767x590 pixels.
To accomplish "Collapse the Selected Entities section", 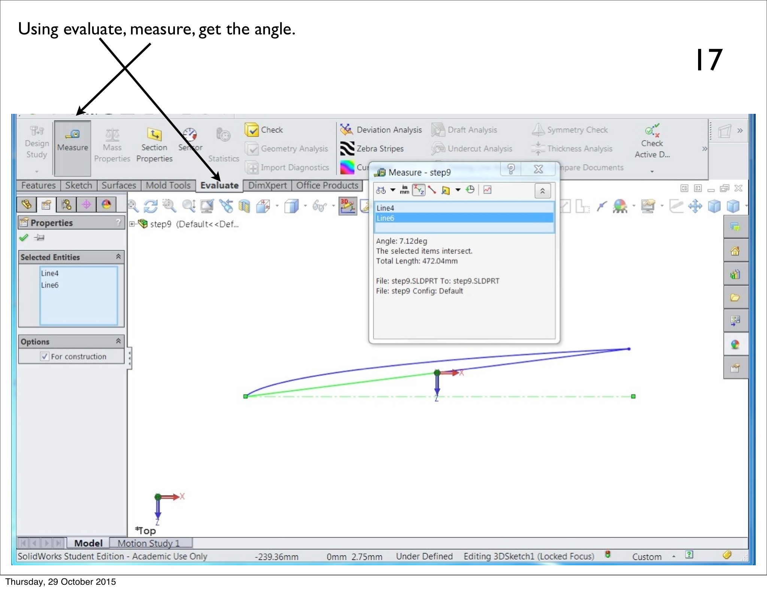I will pos(118,257).
